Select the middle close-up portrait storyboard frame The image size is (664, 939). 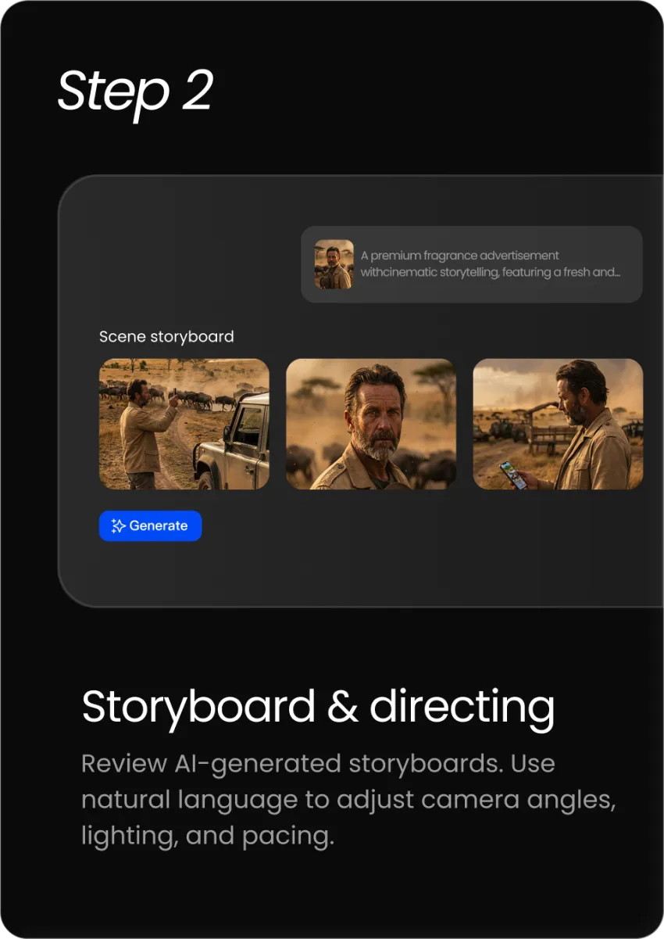click(370, 424)
